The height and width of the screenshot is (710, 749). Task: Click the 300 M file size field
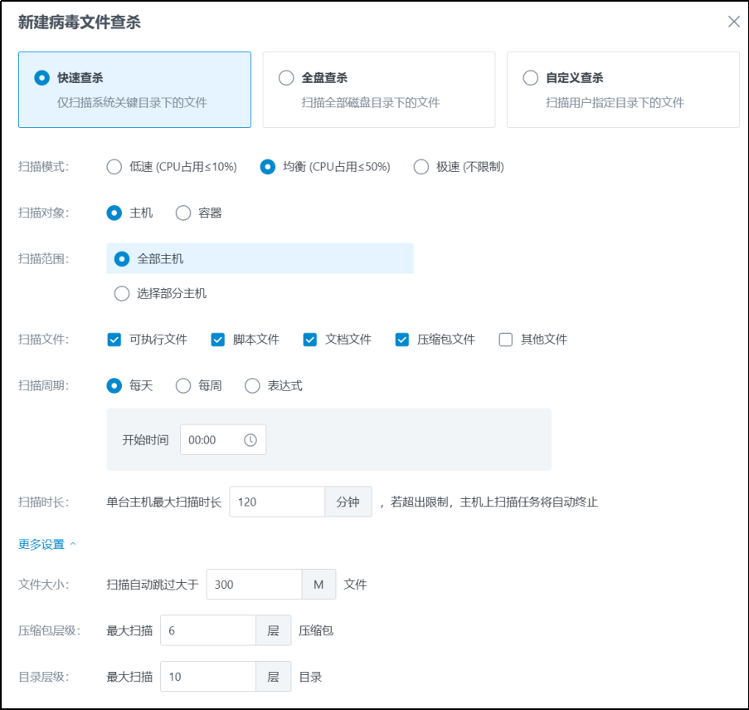(253, 585)
